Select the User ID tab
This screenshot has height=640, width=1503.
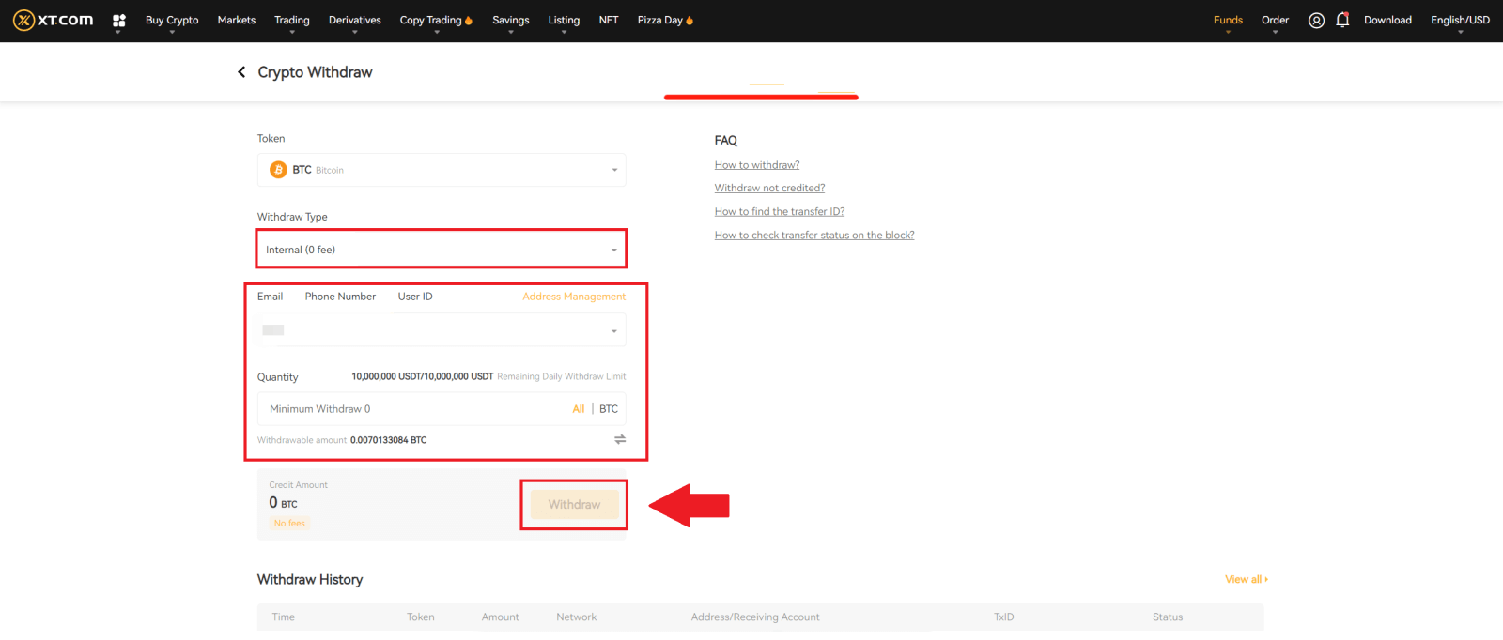point(415,297)
